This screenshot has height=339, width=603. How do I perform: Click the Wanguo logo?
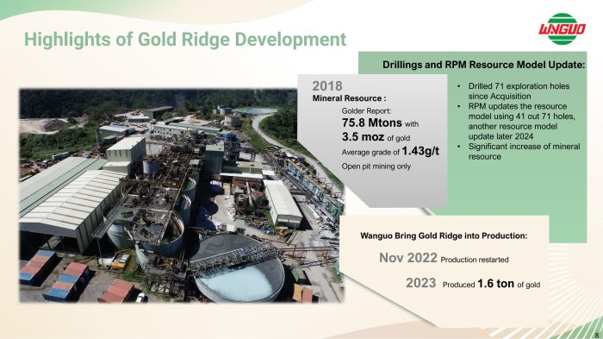coord(562,28)
